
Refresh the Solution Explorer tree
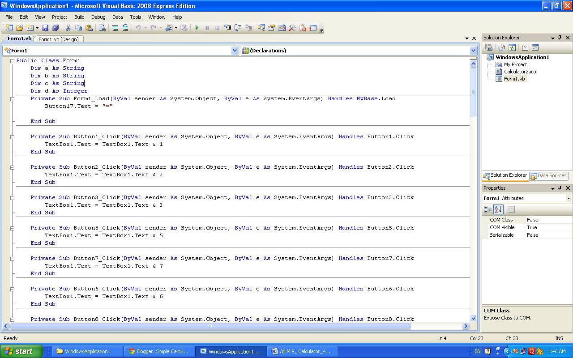tap(512, 47)
